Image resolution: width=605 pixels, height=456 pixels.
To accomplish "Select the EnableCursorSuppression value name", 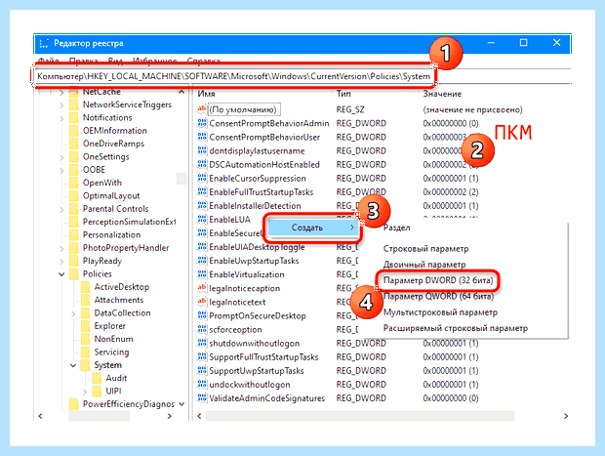I will 258,178.
